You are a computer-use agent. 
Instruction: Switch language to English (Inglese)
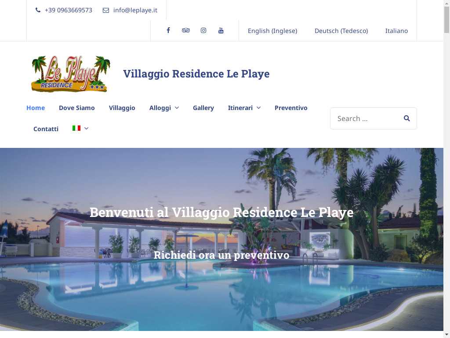(x=272, y=31)
